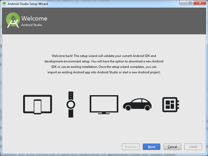Click the Next button
This screenshot has height=156, width=208.
[152, 147]
